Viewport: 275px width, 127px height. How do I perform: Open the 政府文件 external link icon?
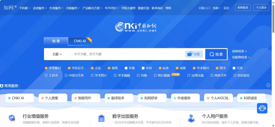tap(212, 75)
